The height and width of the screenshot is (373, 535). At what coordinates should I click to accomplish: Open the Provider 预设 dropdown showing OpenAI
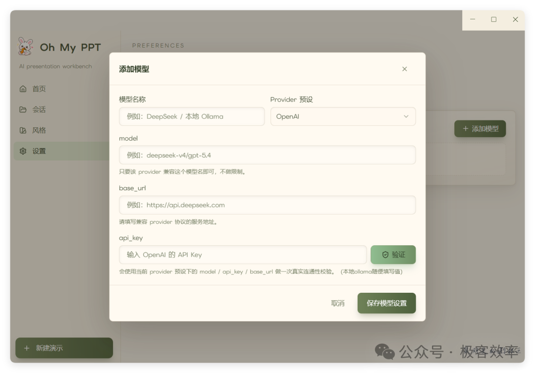coord(343,116)
